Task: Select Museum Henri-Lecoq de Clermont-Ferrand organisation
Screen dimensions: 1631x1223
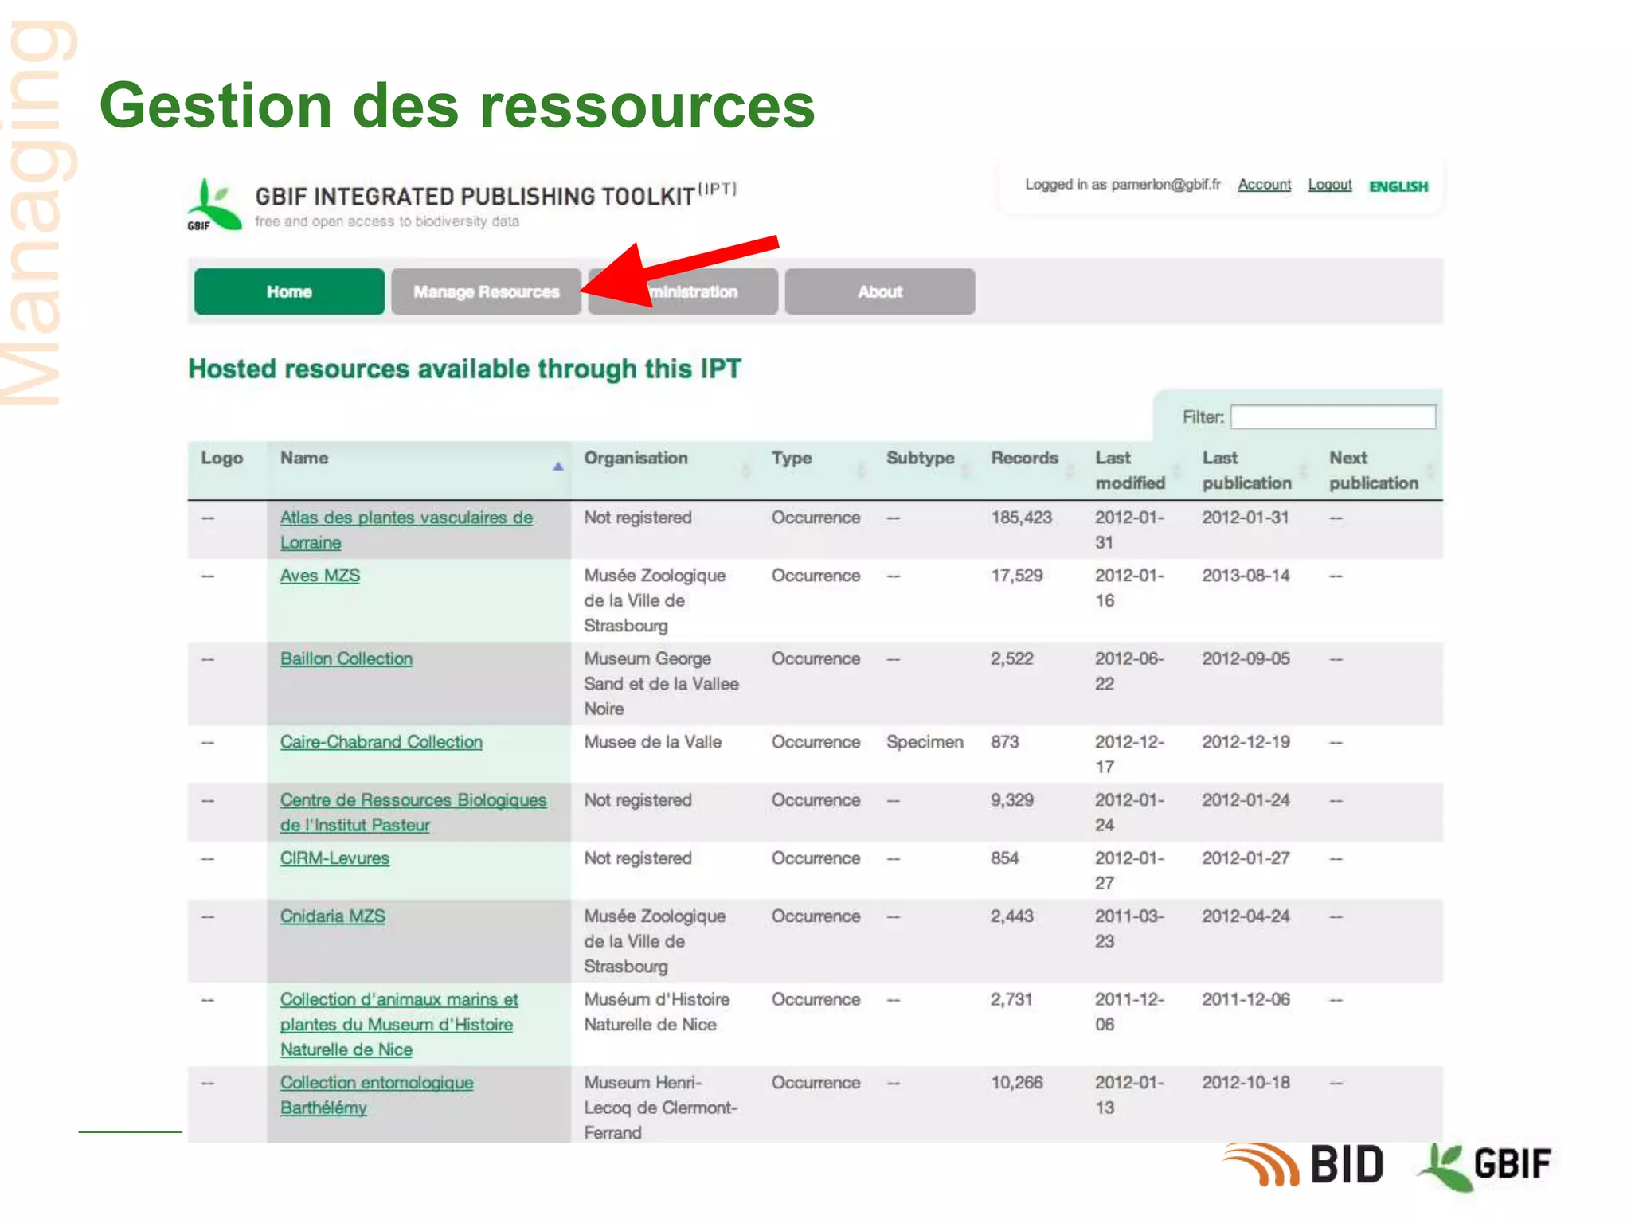Action: tap(660, 1108)
